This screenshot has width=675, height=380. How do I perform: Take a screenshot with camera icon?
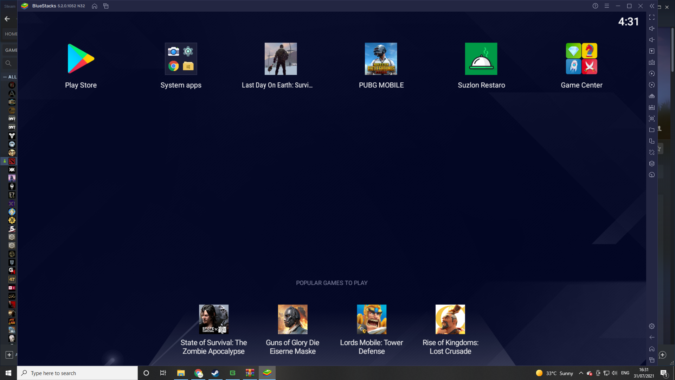coord(652,119)
